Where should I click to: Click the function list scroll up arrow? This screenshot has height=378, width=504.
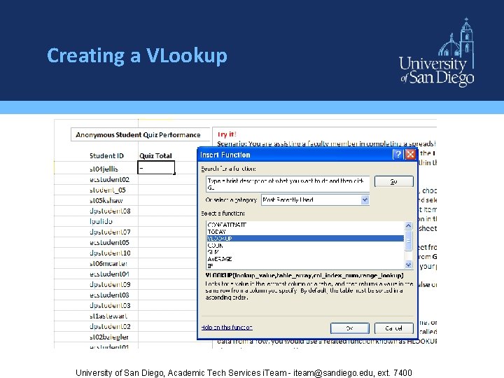[408, 225]
